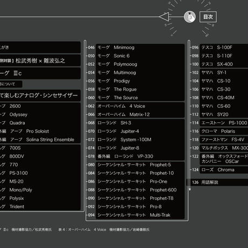Select the モーグ Ⅲc entry
Viewport: 248px width, 248px height.
tap(40, 73)
